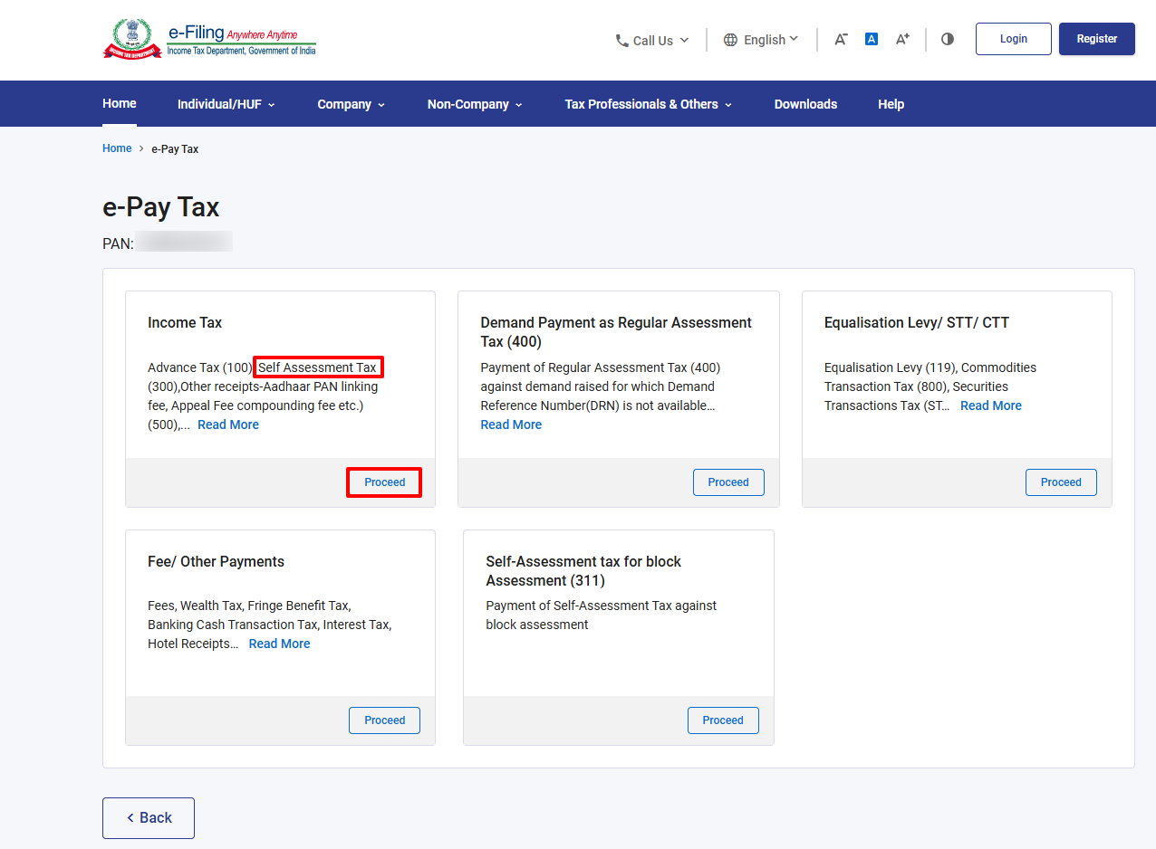1156x849 pixels.
Task: Click the Self Assessment Tax text
Action: tap(317, 367)
